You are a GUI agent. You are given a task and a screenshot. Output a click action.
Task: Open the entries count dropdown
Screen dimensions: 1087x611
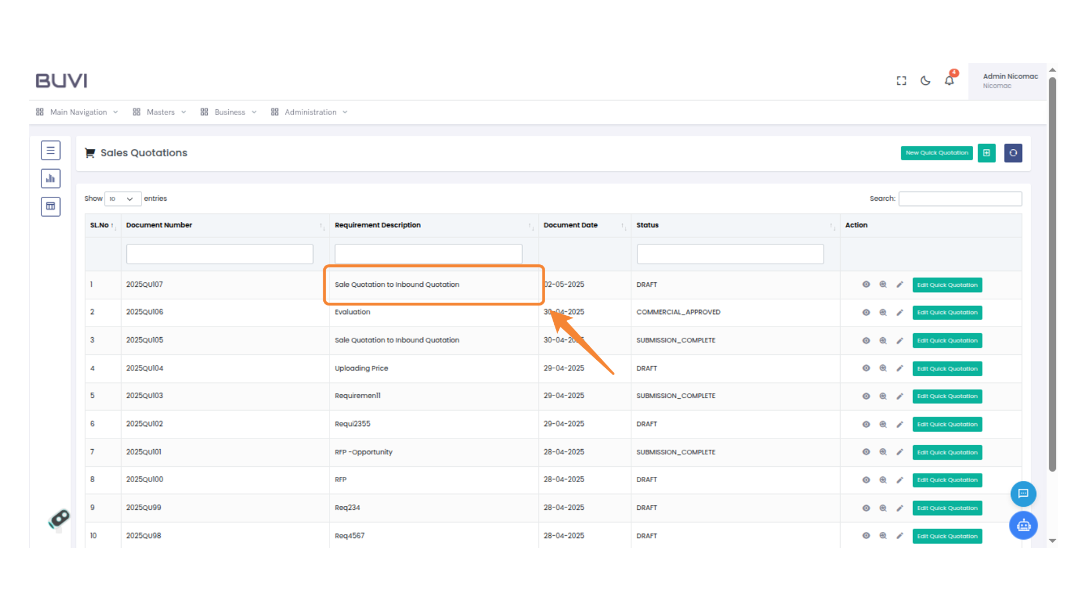click(x=122, y=199)
